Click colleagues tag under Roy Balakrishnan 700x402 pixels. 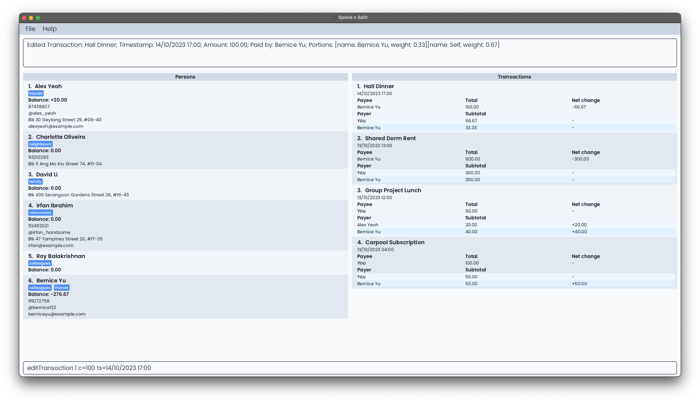click(40, 263)
